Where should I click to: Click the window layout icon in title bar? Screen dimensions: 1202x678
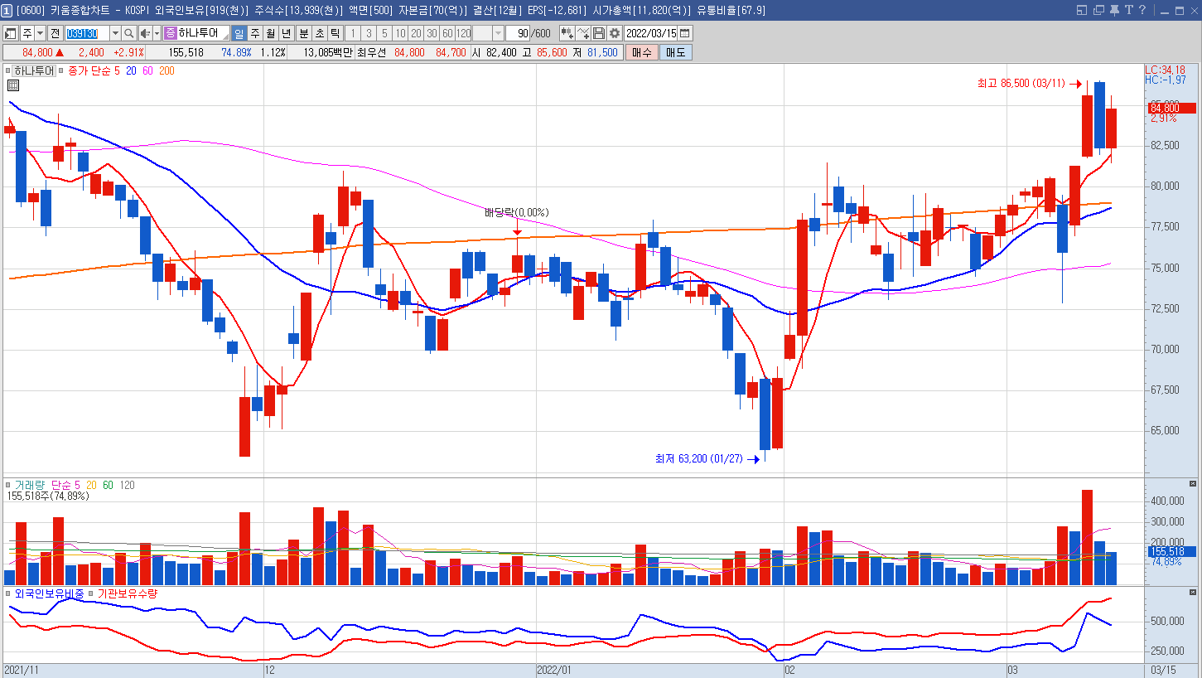pyautogui.click(x=1082, y=10)
